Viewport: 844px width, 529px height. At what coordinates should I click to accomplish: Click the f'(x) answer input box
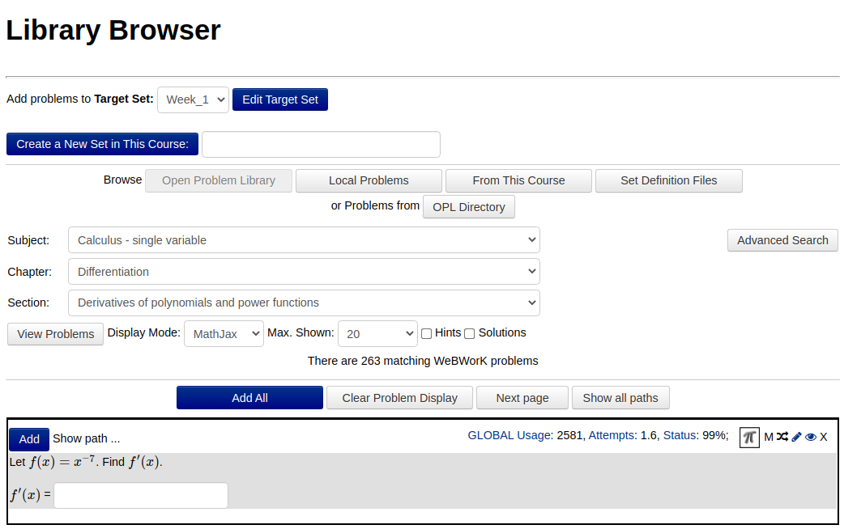tap(141, 496)
